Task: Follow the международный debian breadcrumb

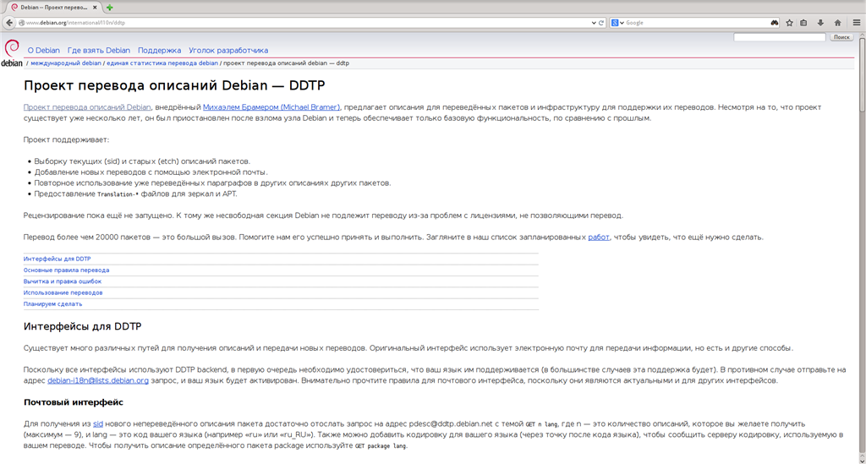Action: click(66, 63)
